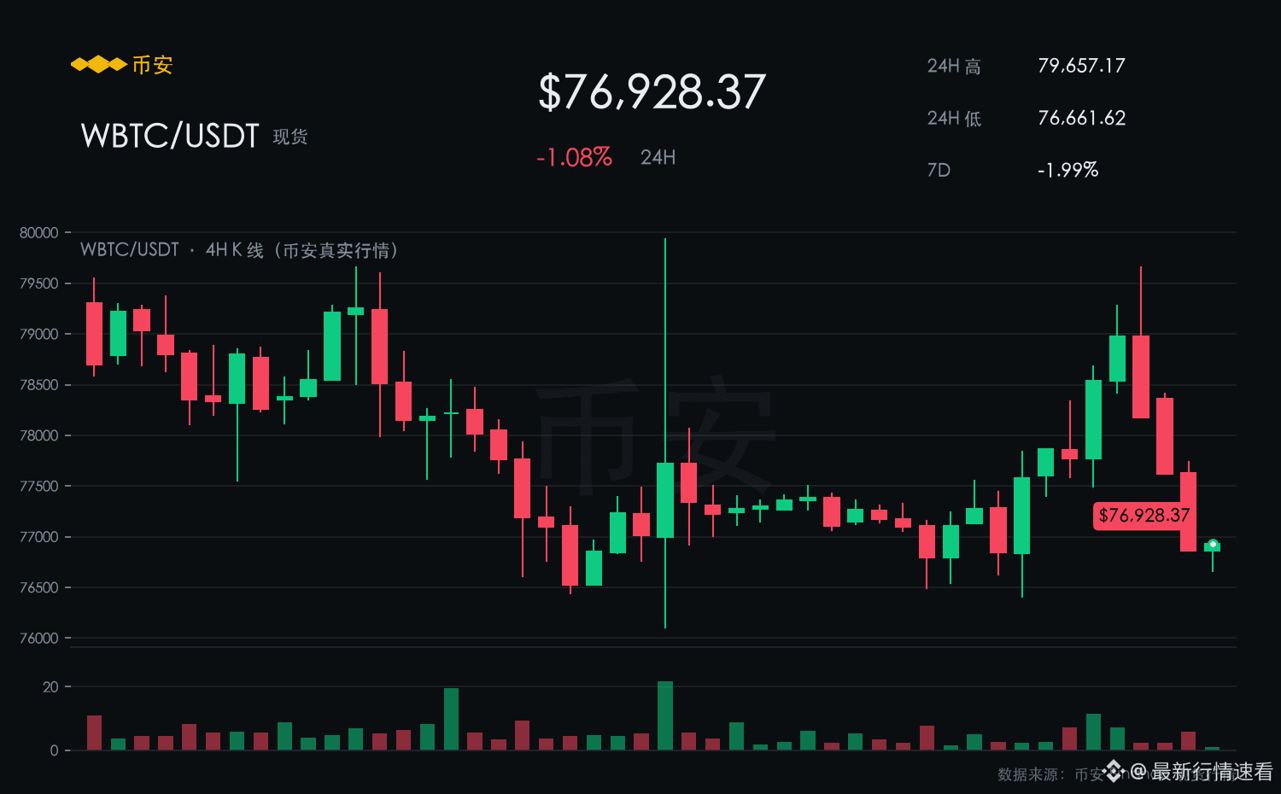Click the 最新行情速看 account name
Screen dimensions: 1281x794
pyautogui.click(x=1213, y=772)
